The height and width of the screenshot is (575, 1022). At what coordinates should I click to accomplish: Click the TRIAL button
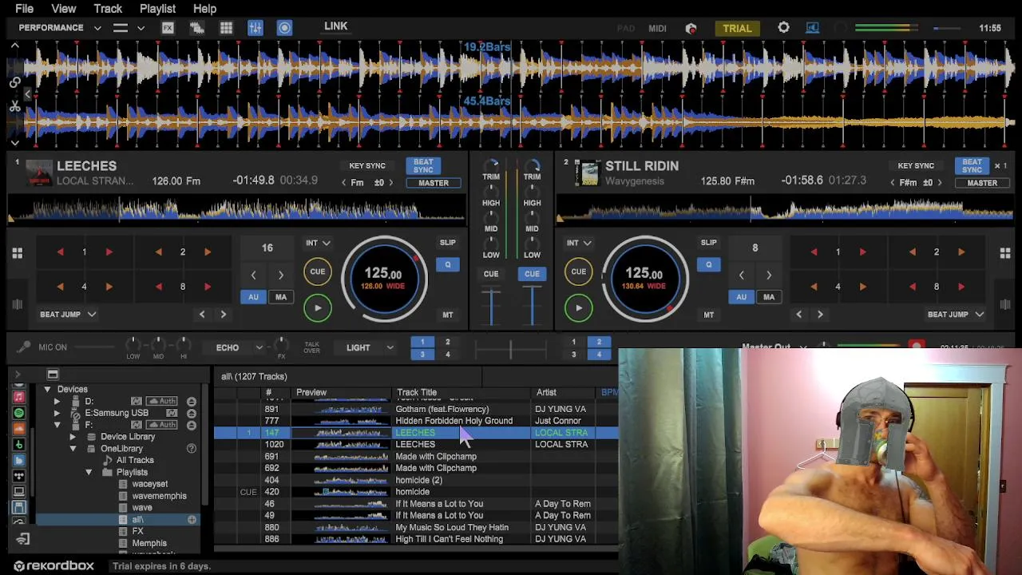(737, 28)
